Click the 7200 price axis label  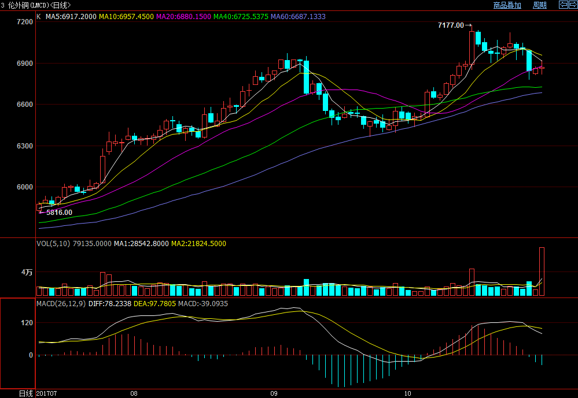pos(25,22)
